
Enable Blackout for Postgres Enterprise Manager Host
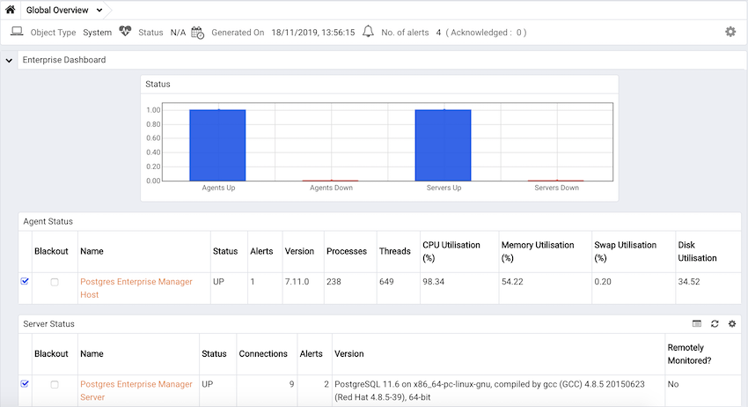[x=55, y=282]
